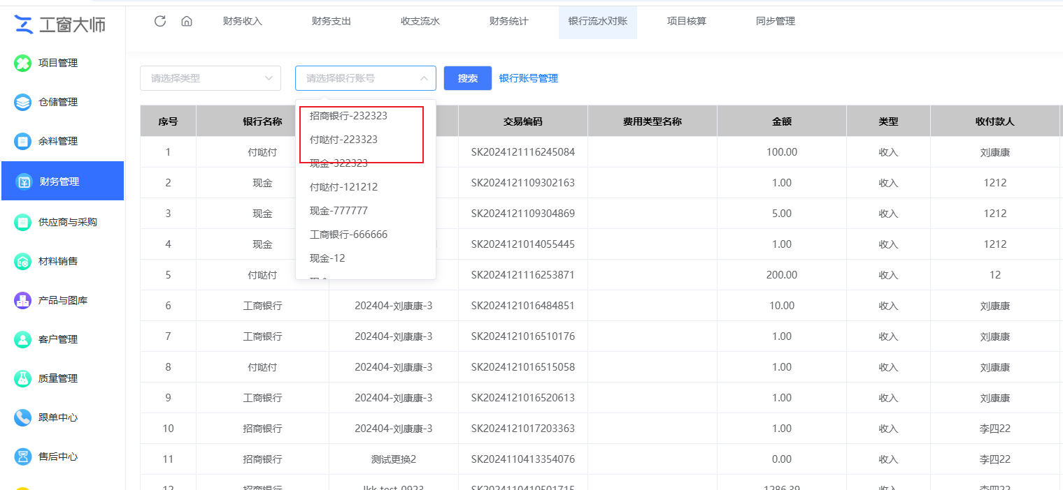Click the home icon in top bar
This screenshot has width=1063, height=490.
coord(187,21)
